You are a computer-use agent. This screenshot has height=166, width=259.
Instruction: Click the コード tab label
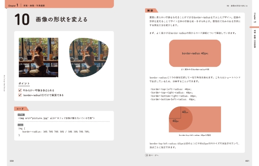click(x=20, y=109)
